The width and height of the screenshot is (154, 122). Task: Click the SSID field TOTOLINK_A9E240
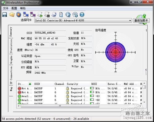click(50, 33)
